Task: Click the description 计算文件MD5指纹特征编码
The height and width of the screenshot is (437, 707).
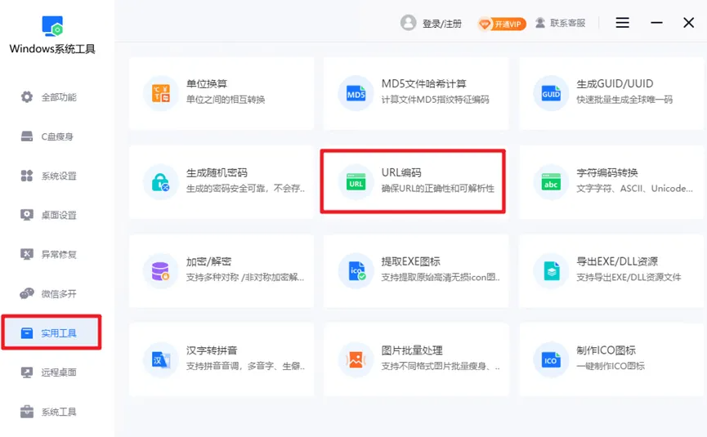Action: (435, 100)
